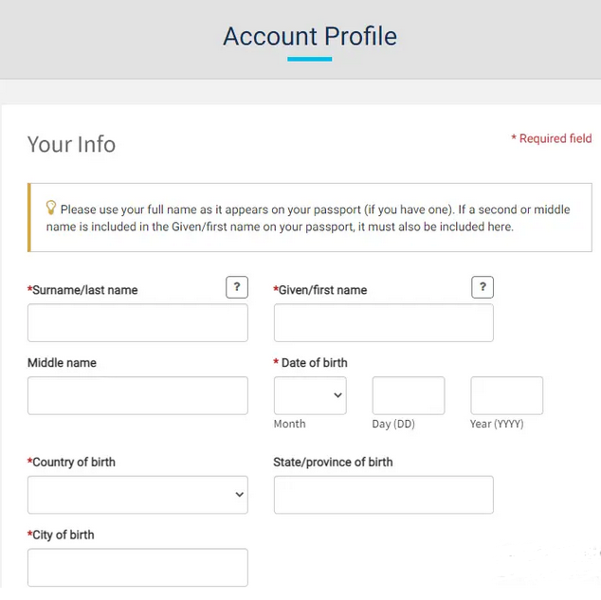This screenshot has width=601, height=600.
Task: Click the State/province of birth label
Action: tap(333, 463)
